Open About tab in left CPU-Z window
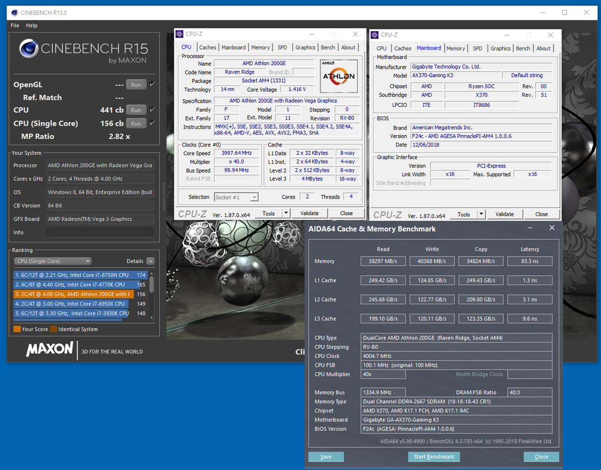This screenshot has height=470, width=601. 348,48
